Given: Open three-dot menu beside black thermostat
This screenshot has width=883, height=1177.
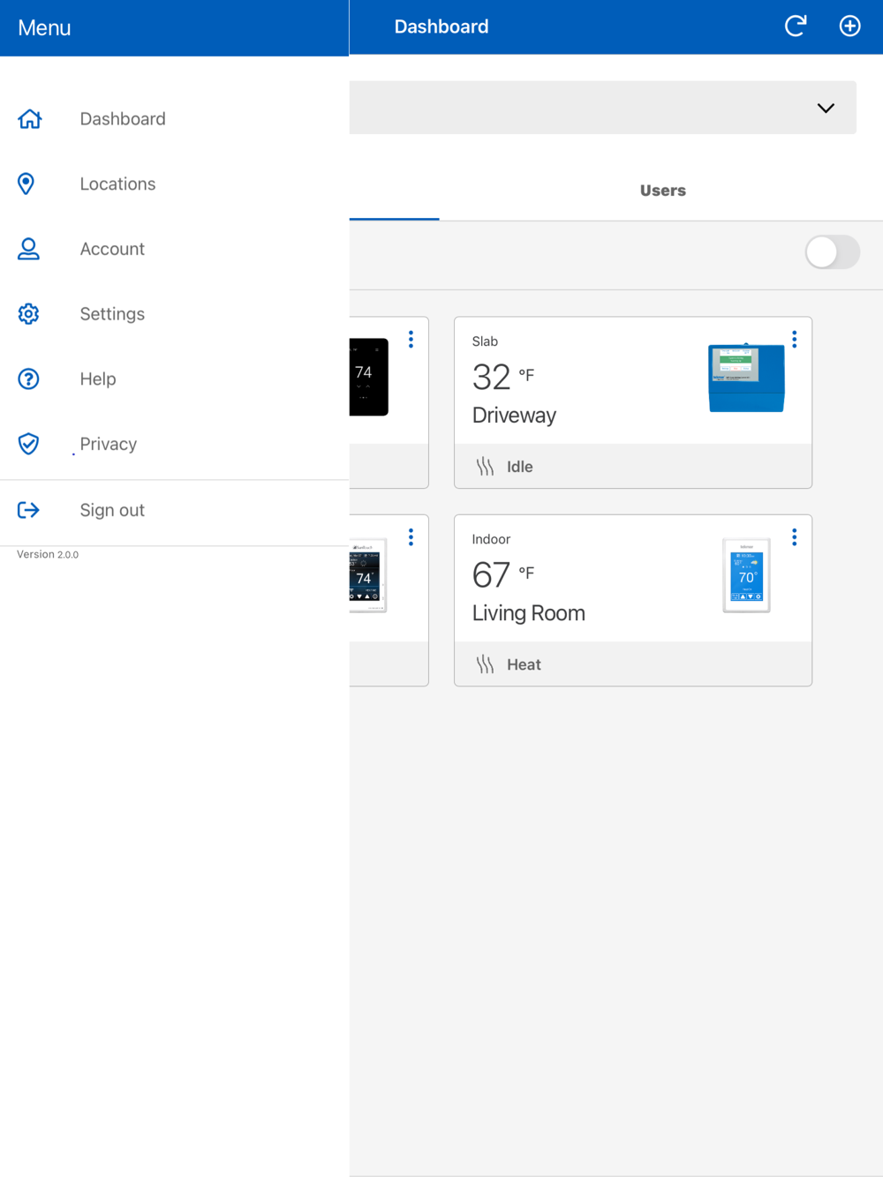Looking at the screenshot, I should click(411, 340).
